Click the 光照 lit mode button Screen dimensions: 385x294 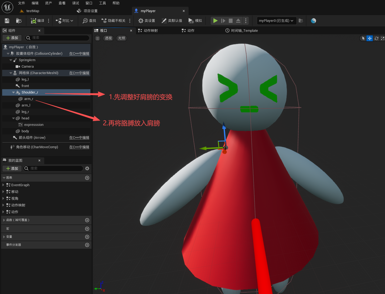[122, 38]
